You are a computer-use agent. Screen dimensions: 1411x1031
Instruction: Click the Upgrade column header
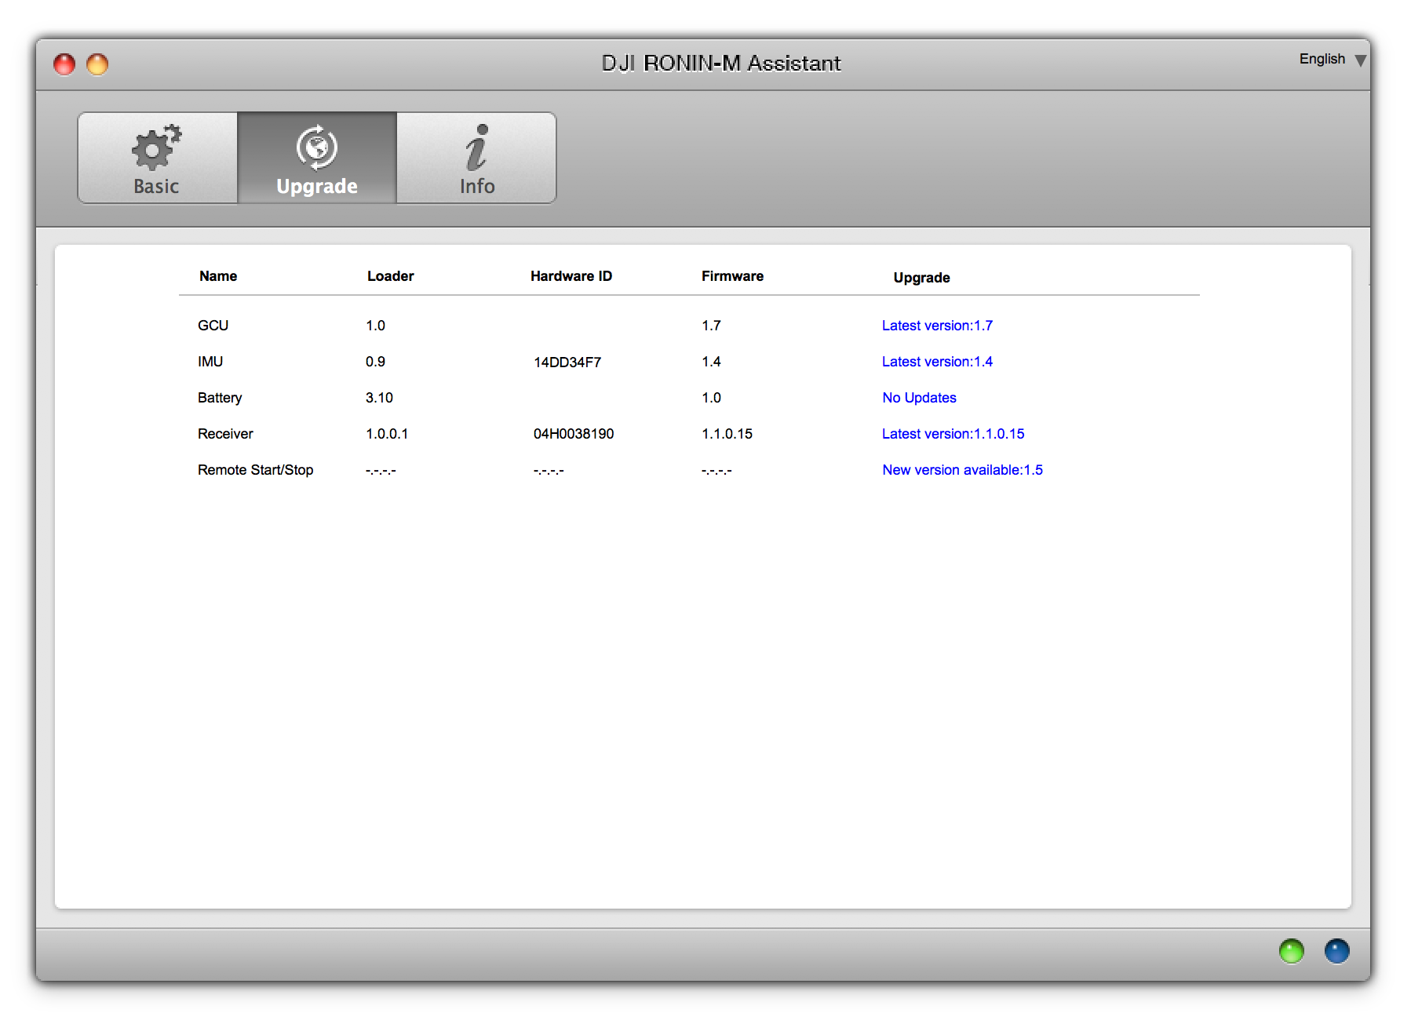(921, 278)
